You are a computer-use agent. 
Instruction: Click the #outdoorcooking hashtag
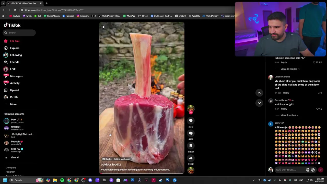point(110,170)
